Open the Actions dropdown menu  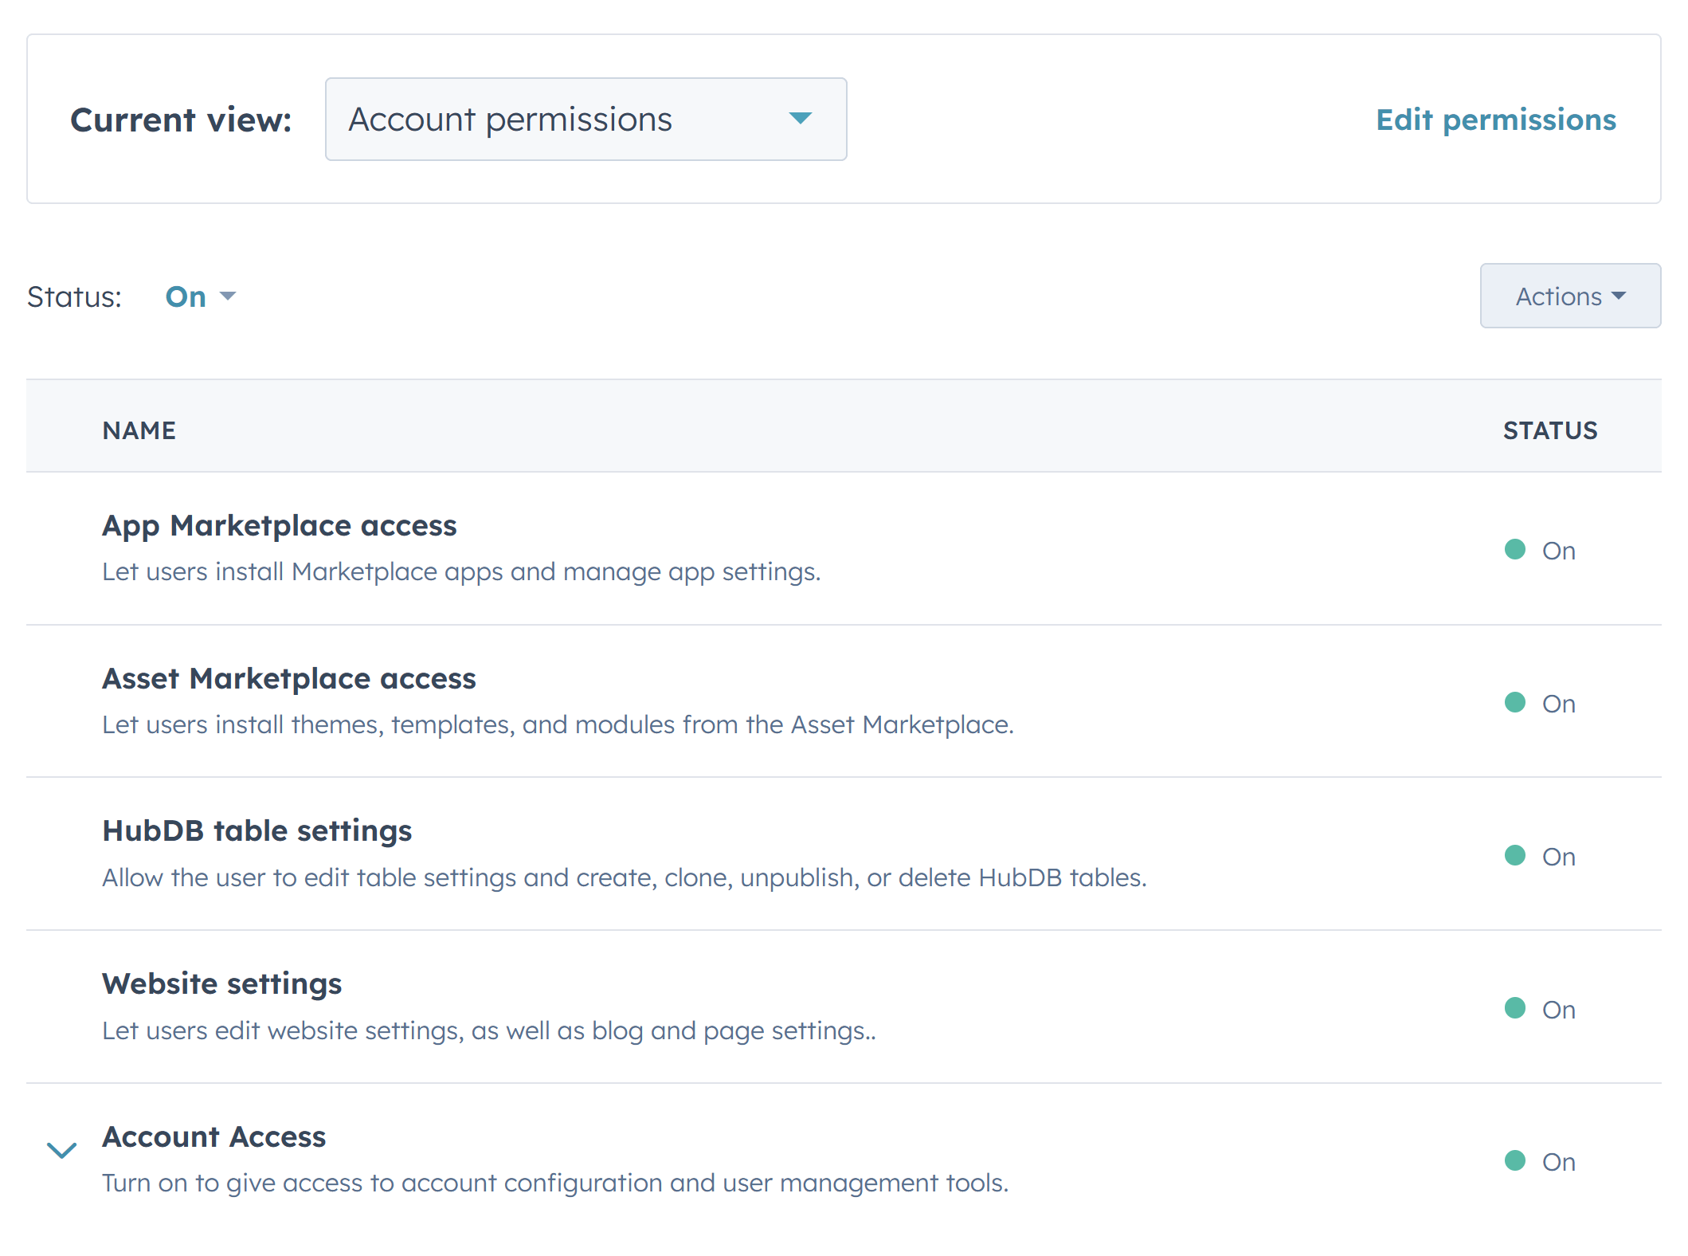(1569, 296)
